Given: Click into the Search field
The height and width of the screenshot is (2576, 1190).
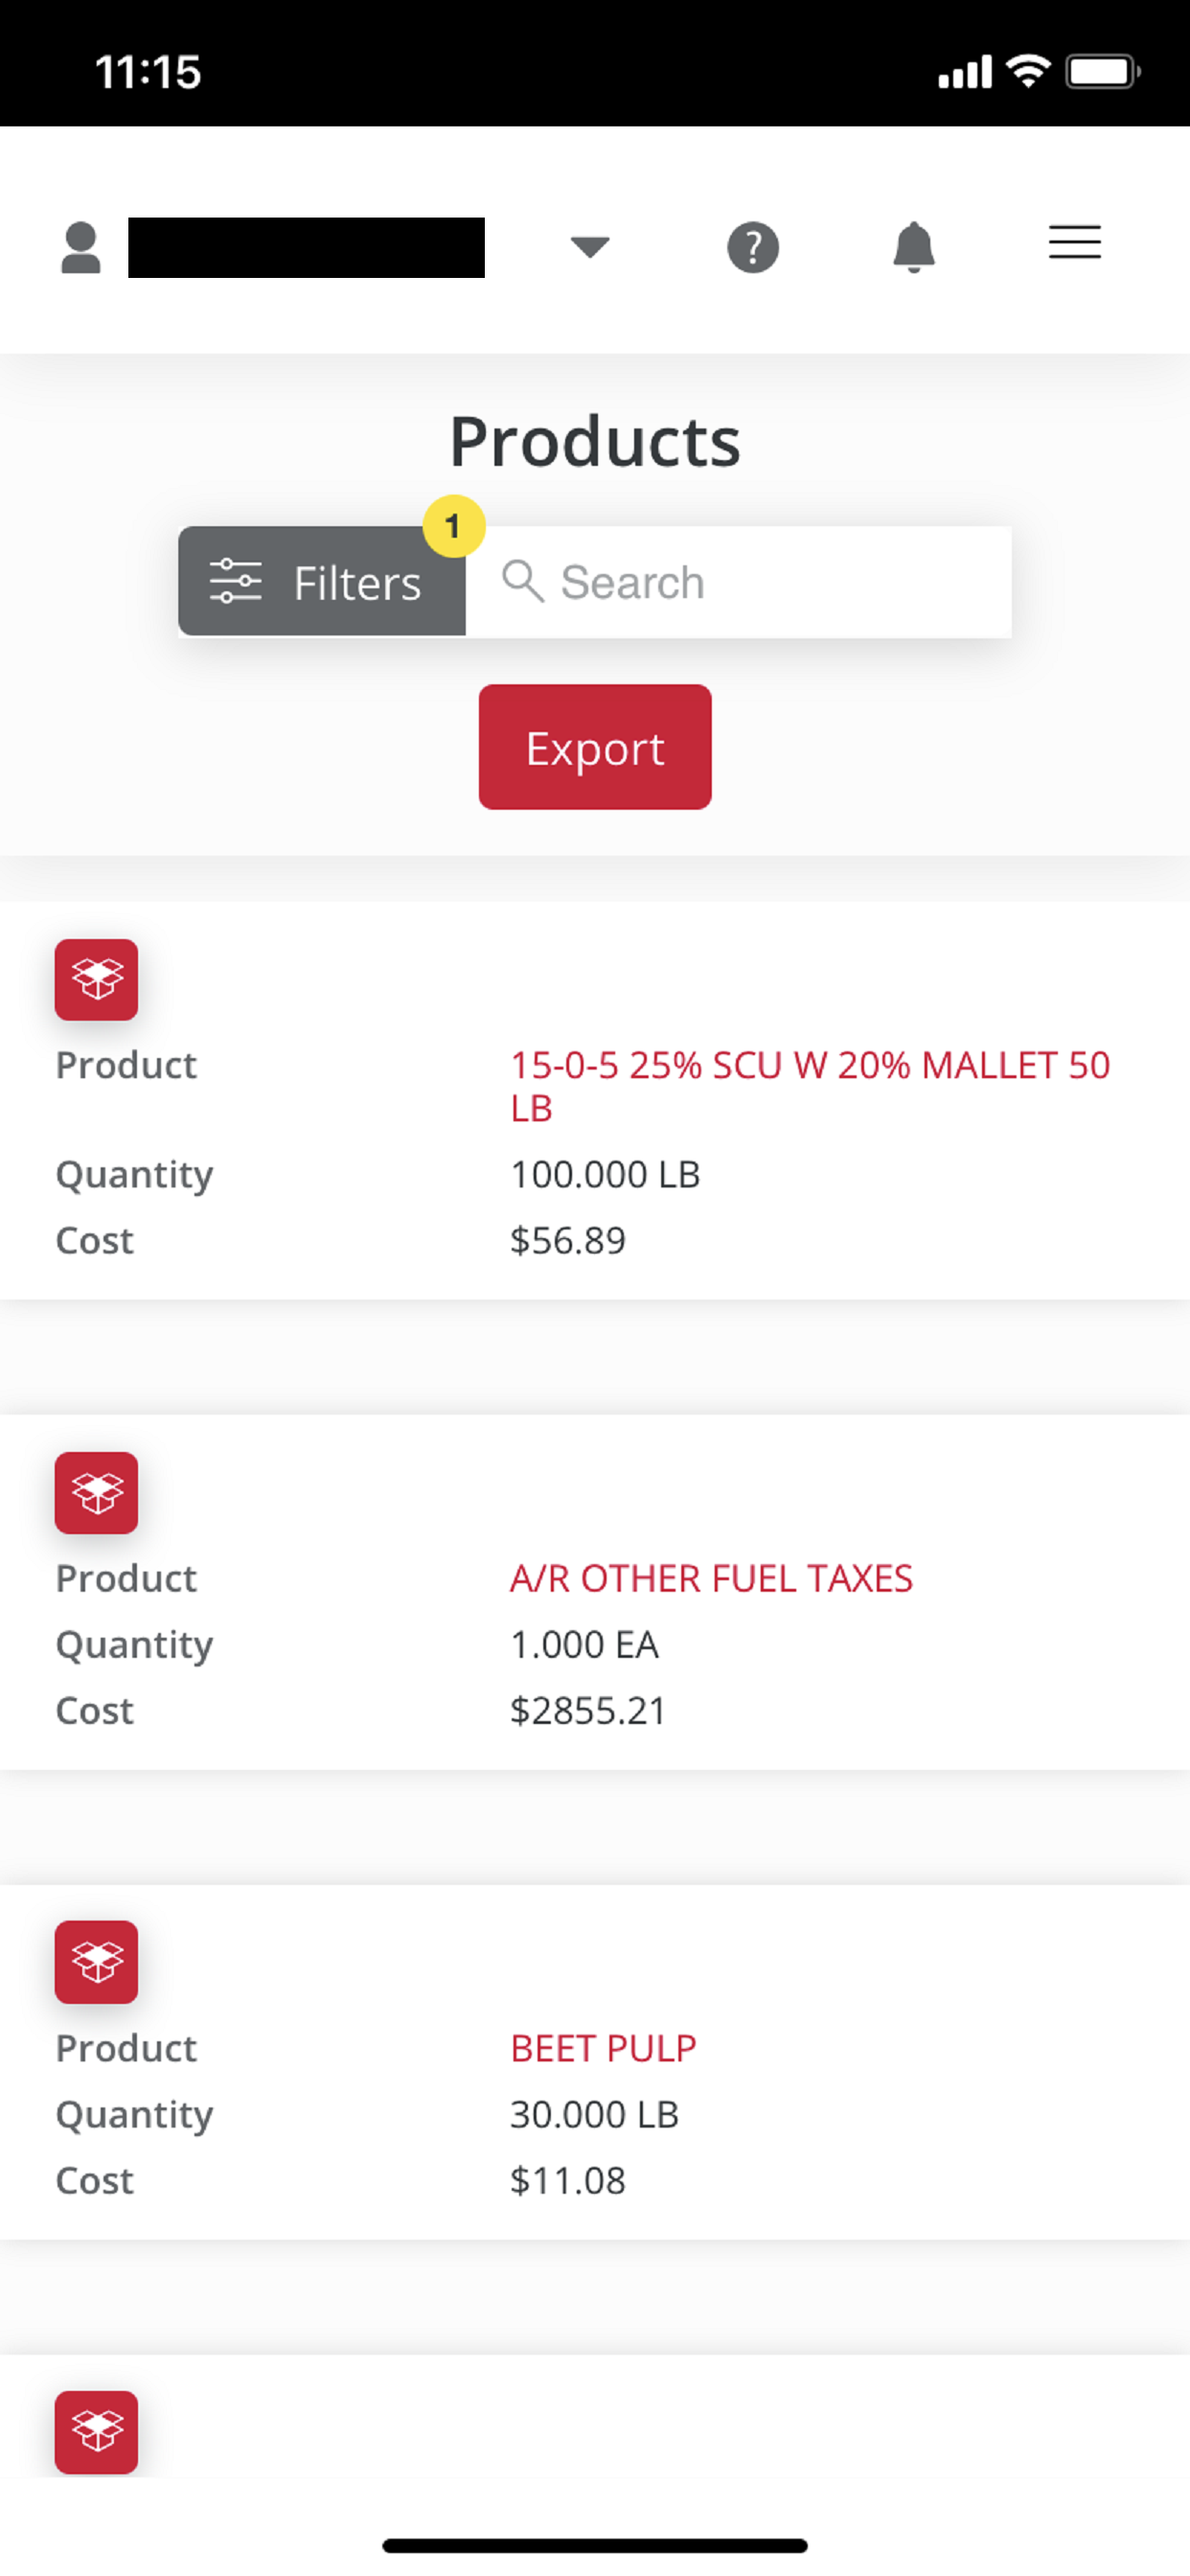Looking at the screenshot, I should (738, 582).
